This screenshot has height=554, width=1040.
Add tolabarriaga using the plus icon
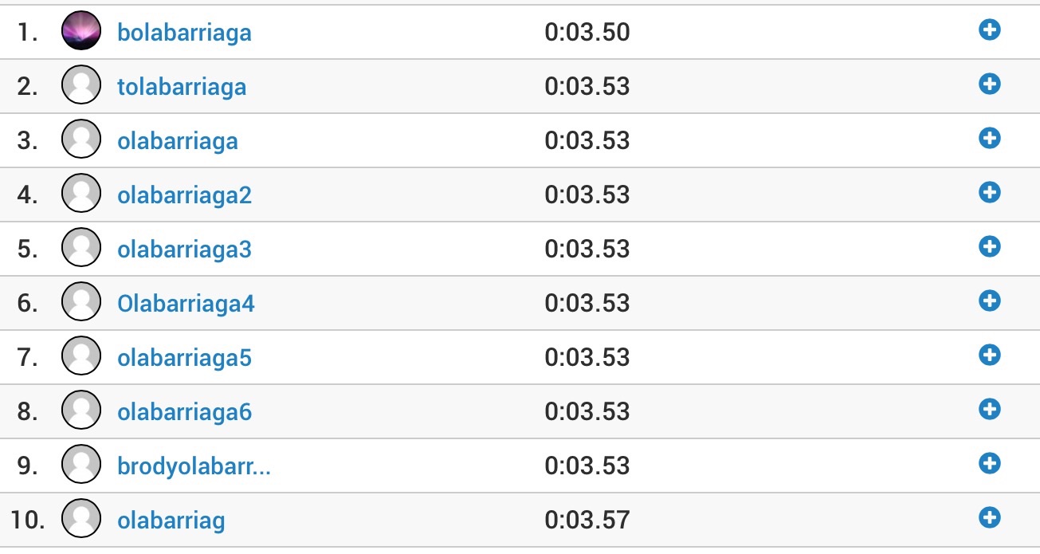(x=989, y=84)
